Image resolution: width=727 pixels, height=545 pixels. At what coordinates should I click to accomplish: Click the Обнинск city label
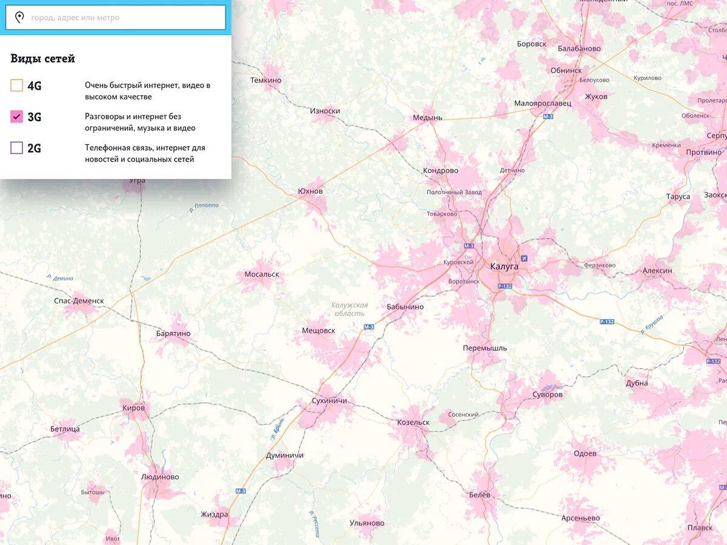tap(566, 71)
